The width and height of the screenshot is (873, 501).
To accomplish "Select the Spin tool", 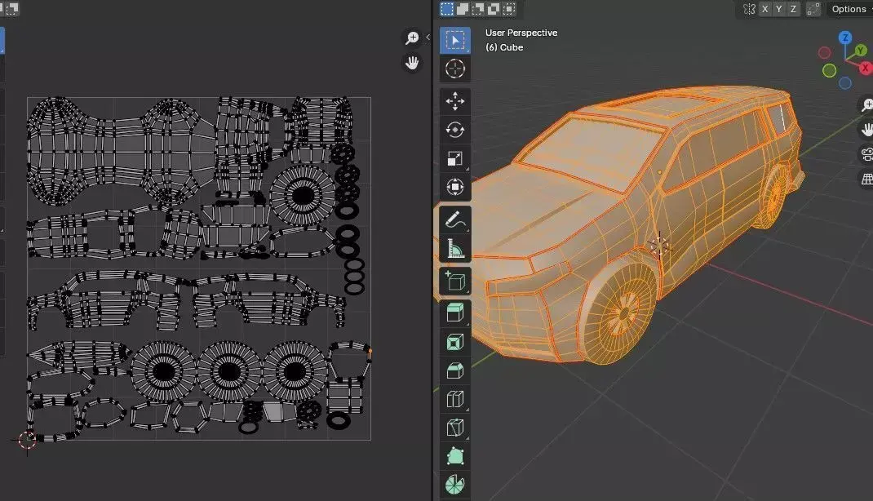I will click(x=455, y=485).
